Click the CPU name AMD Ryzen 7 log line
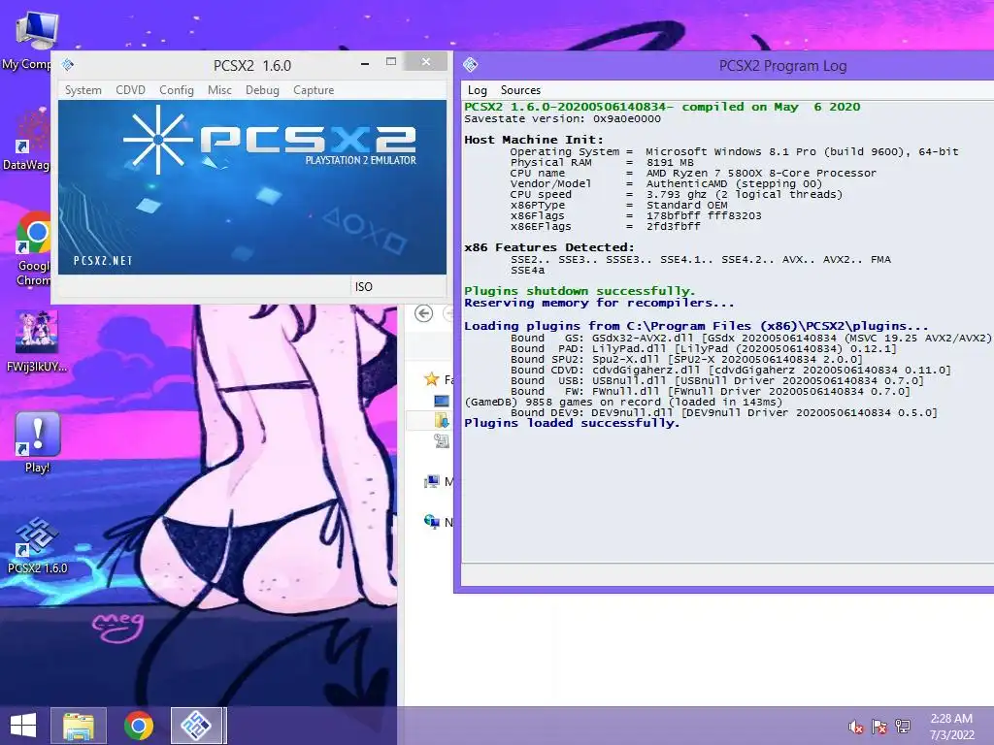 (693, 173)
